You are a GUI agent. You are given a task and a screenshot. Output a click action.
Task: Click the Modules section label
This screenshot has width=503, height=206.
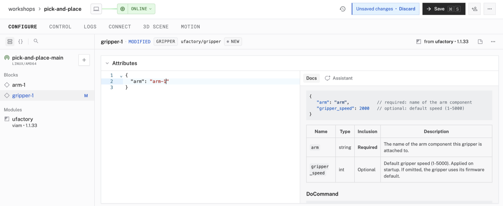click(13, 110)
